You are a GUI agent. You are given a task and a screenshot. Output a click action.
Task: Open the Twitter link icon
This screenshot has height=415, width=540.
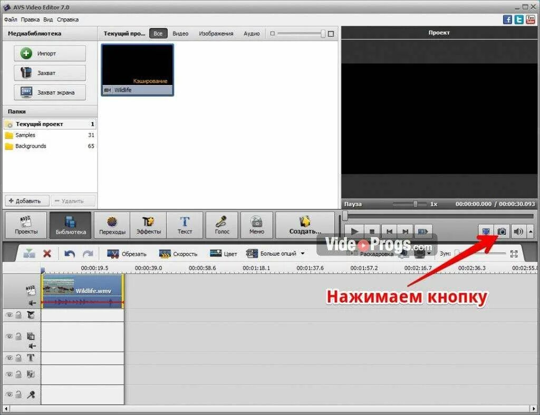tap(519, 20)
